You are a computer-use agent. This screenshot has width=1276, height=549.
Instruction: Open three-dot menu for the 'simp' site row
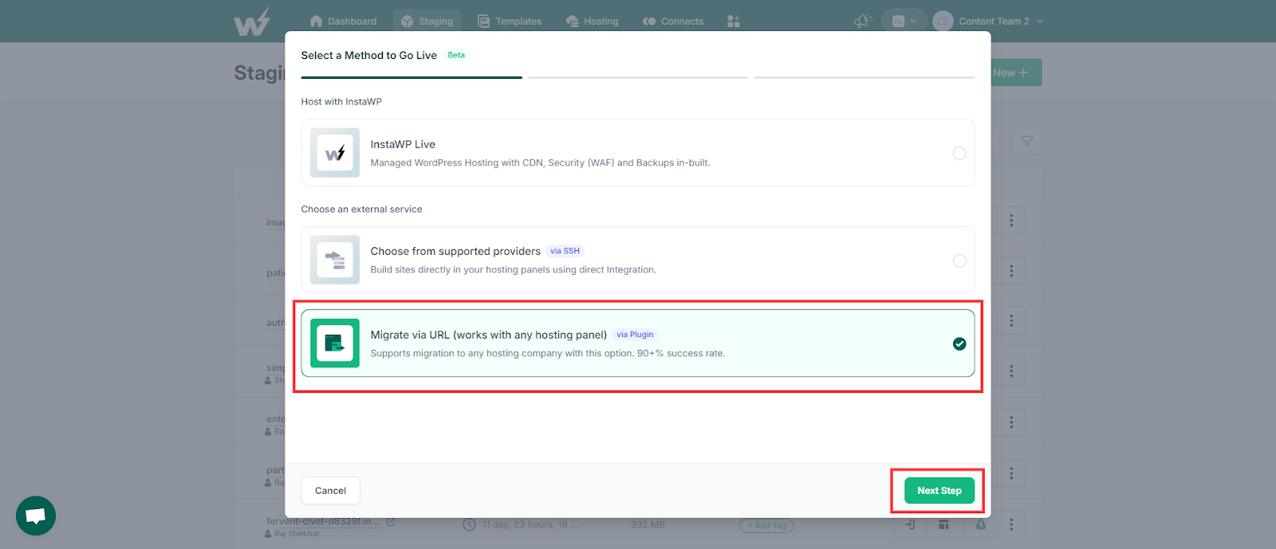point(1011,371)
